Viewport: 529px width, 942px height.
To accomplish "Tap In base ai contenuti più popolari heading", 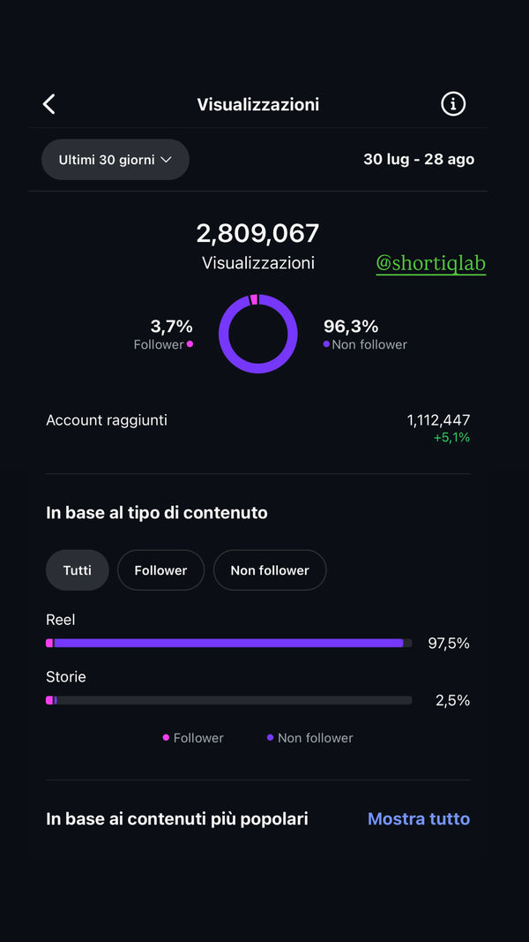I will 177,818.
